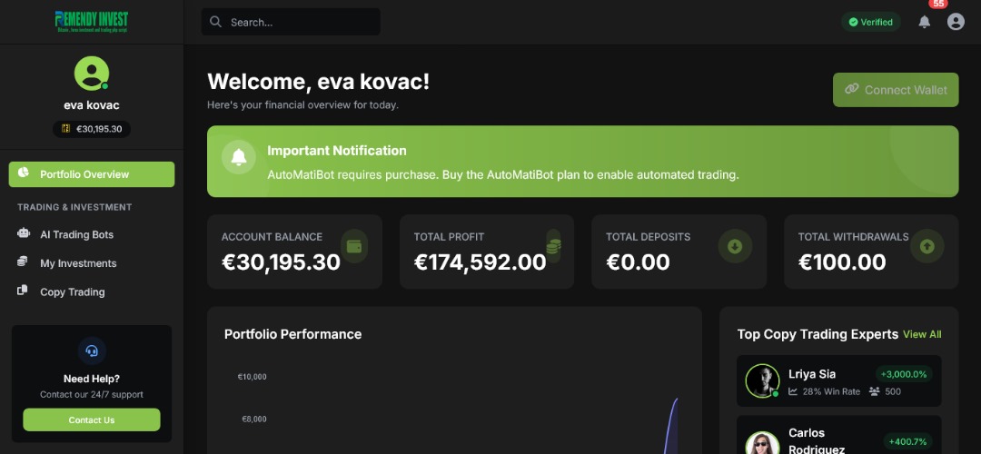This screenshot has width=981, height=454.
Task: Click the Total Withdrawals upload arrow icon
Action: [x=926, y=246]
